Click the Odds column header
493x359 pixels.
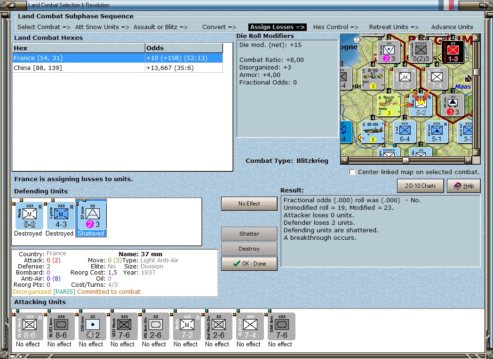(184, 48)
